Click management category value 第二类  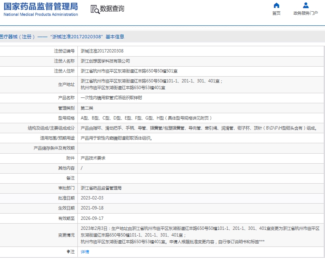87,108
